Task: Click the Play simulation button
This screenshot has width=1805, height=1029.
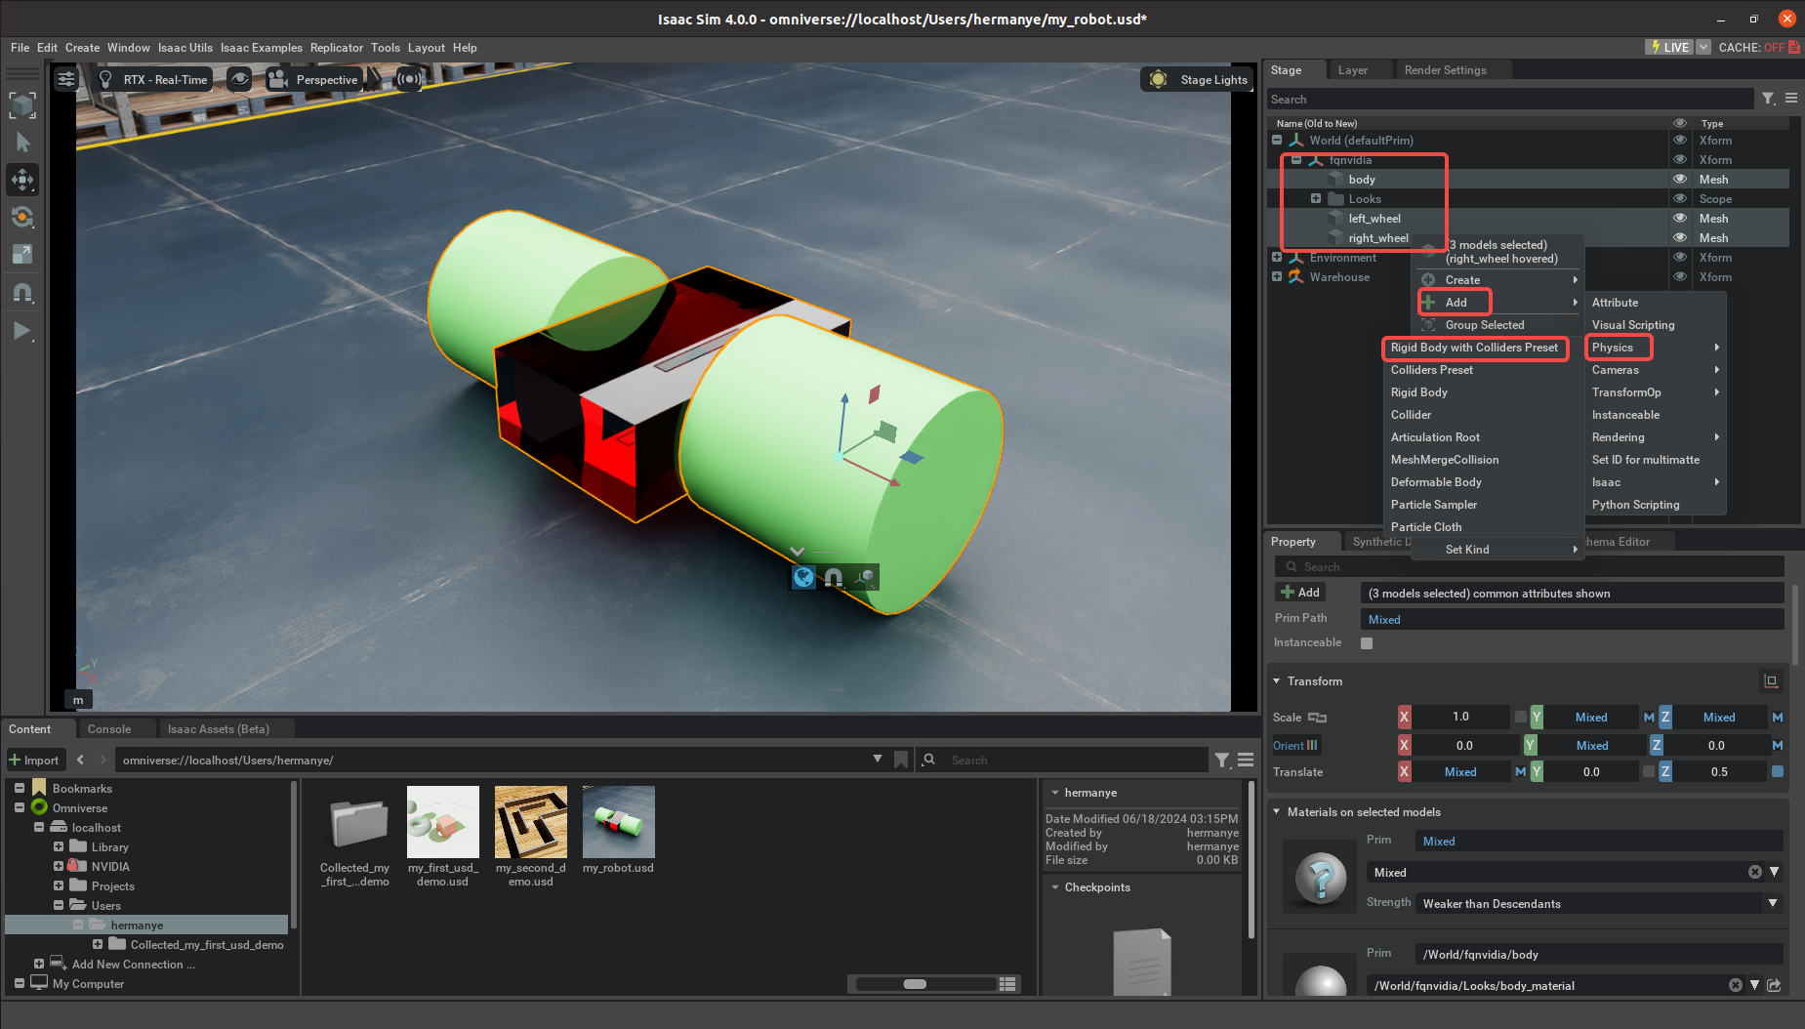Action: [22, 331]
